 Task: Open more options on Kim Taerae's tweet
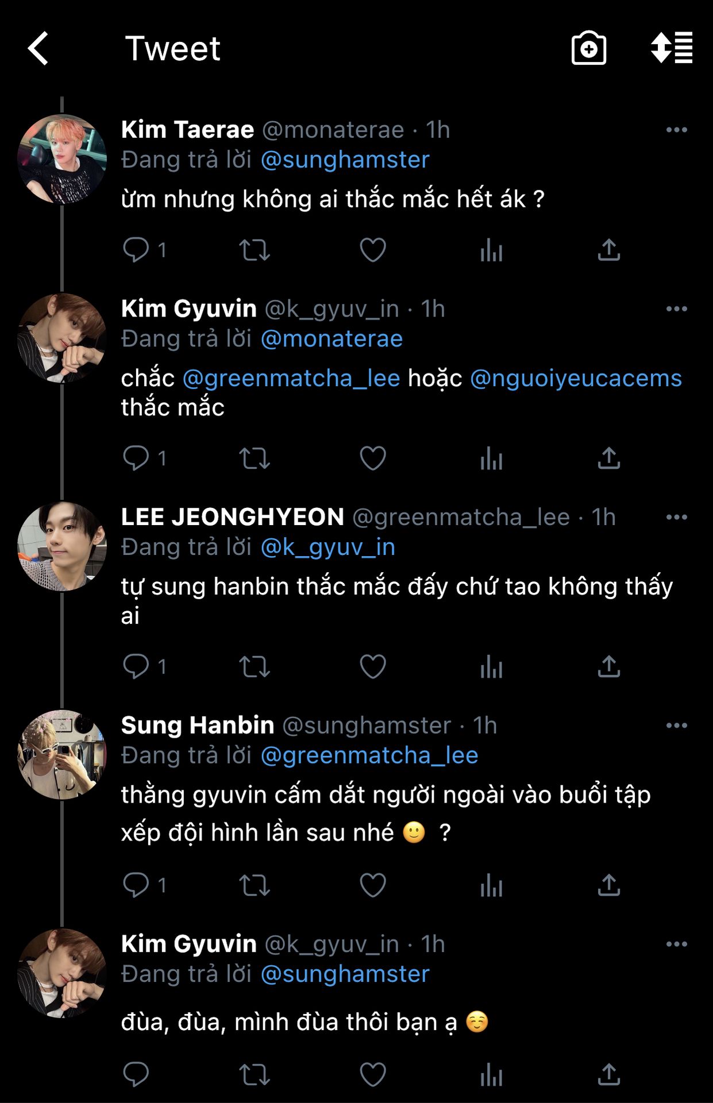[x=676, y=130]
